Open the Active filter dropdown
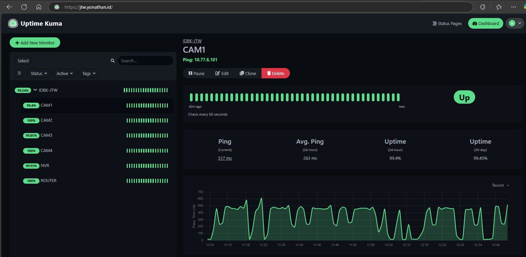526x257 pixels. coord(65,73)
